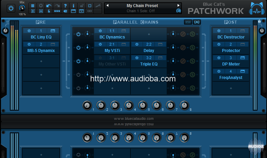Toggle the level meters icon

[49, 11]
